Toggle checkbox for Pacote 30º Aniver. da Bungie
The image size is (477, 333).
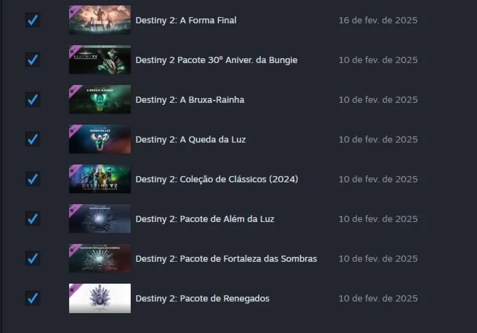pos(33,60)
